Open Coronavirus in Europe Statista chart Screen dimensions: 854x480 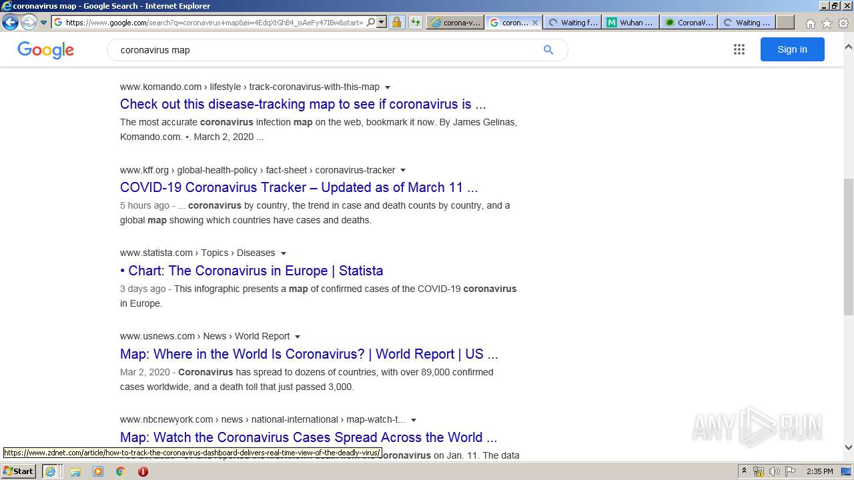click(x=252, y=271)
